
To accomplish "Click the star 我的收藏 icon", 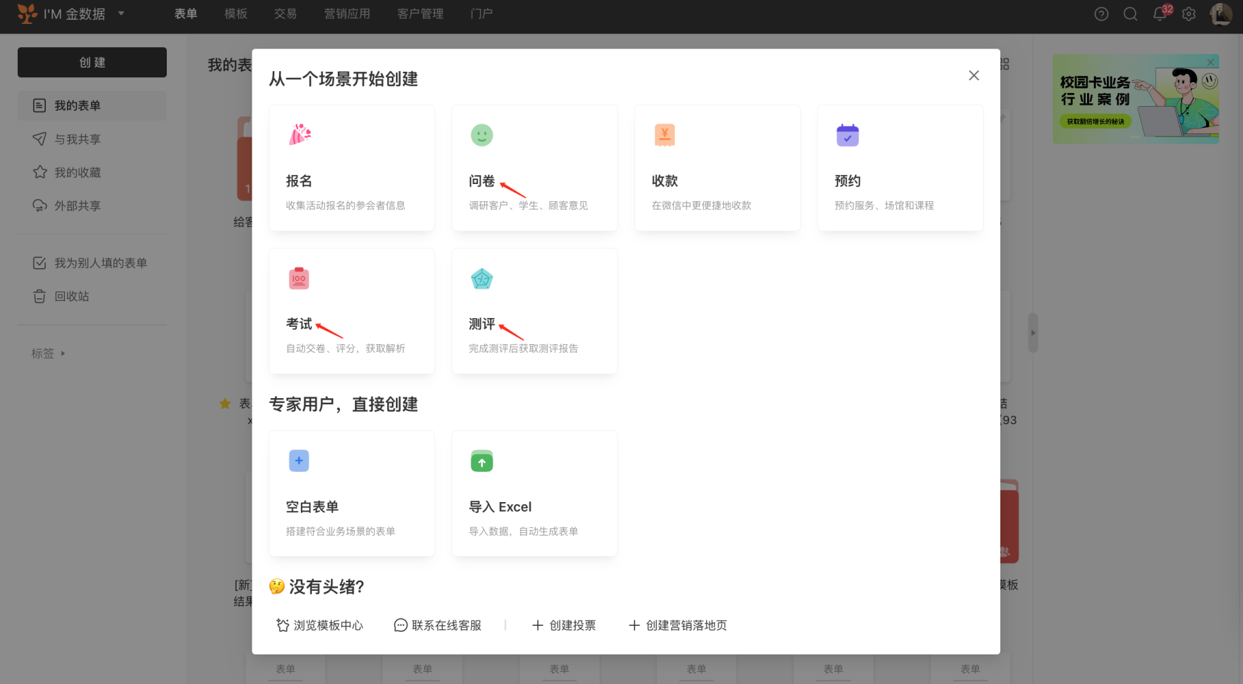I will pos(40,172).
